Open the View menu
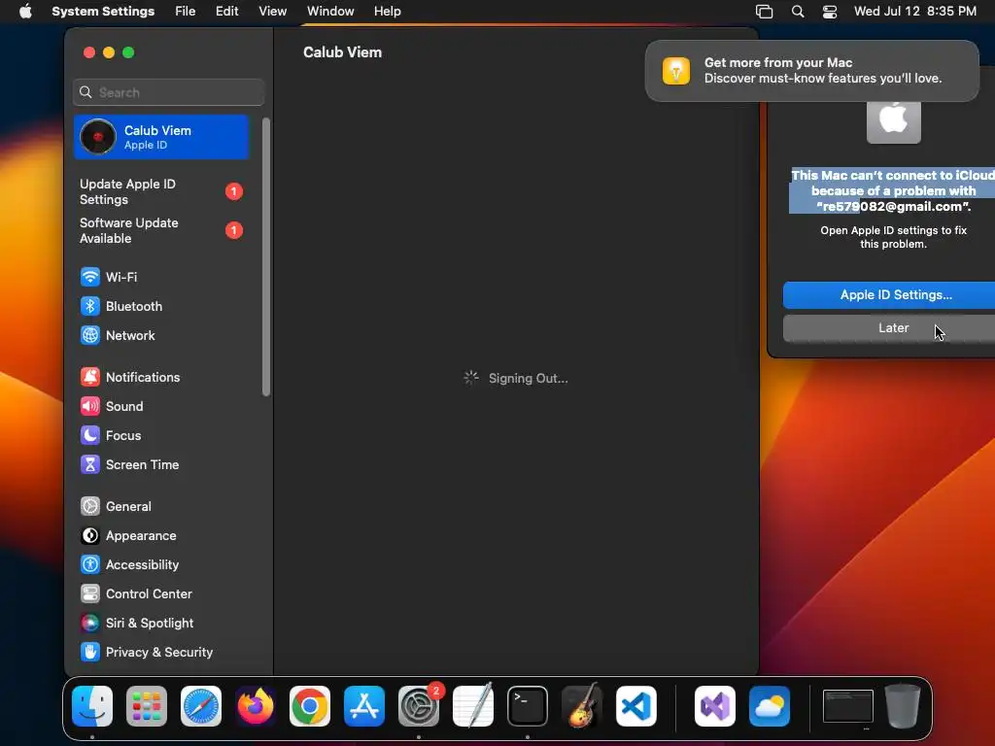995x746 pixels. (273, 12)
